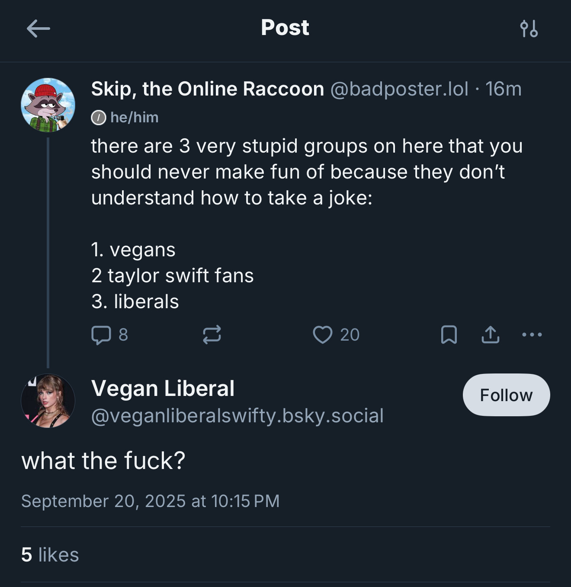
Task: Repost Skip the Online Raccoon's post
Action: (212, 335)
